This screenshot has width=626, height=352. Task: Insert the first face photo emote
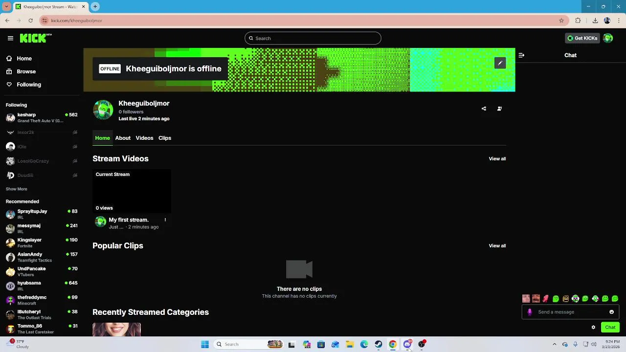point(526,299)
